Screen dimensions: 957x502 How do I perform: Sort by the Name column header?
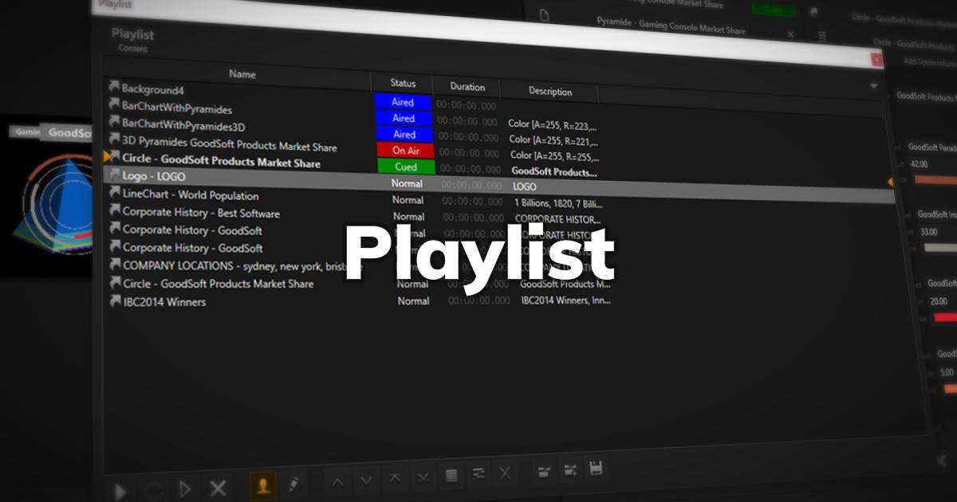242,74
